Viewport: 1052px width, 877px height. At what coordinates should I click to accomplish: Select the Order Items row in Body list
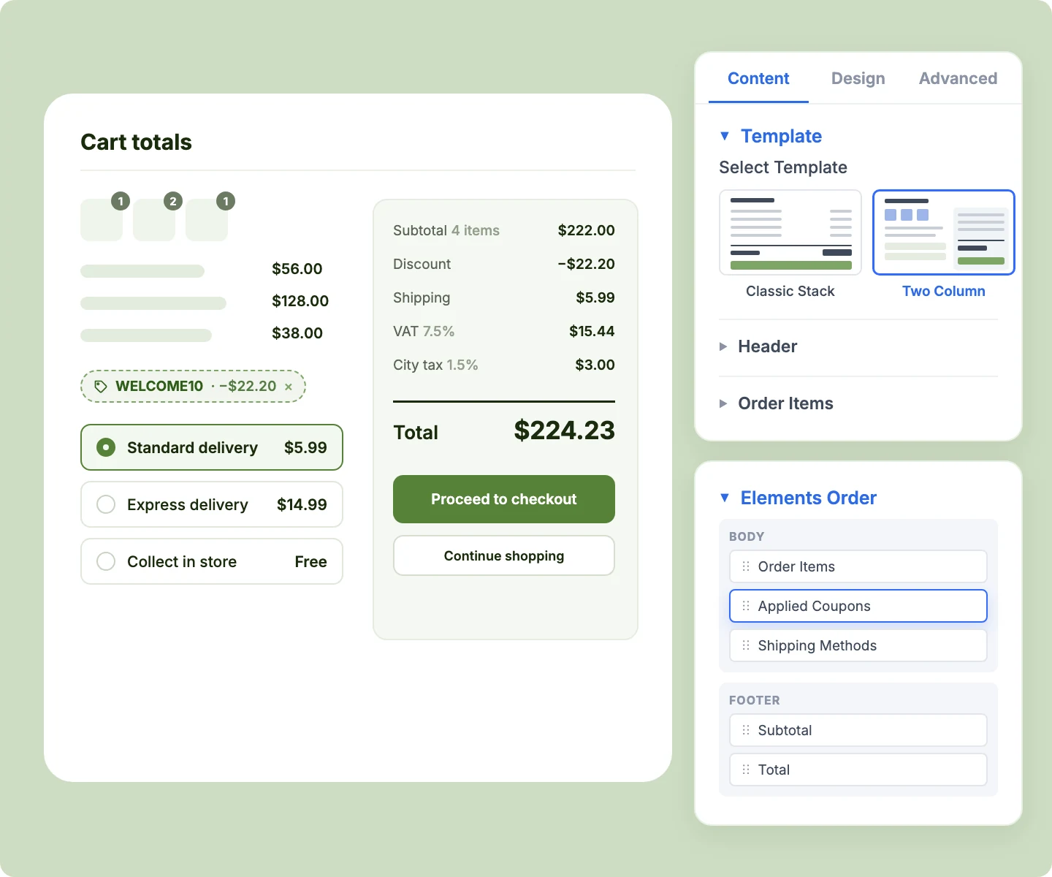pyautogui.click(x=858, y=566)
